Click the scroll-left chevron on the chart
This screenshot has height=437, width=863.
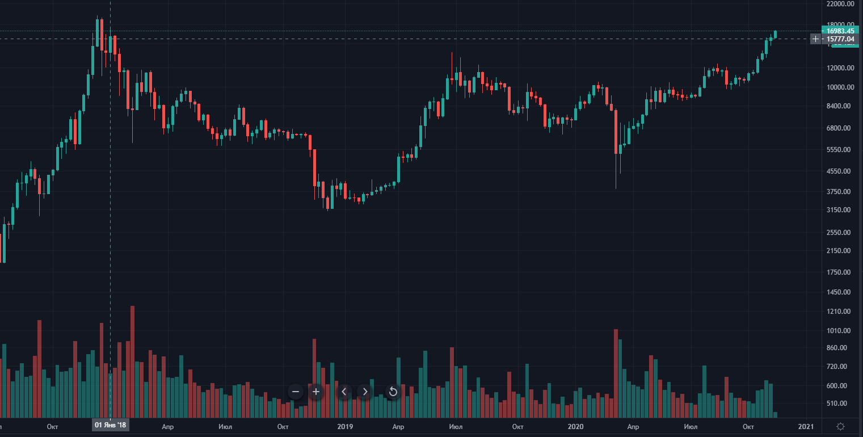coord(344,392)
